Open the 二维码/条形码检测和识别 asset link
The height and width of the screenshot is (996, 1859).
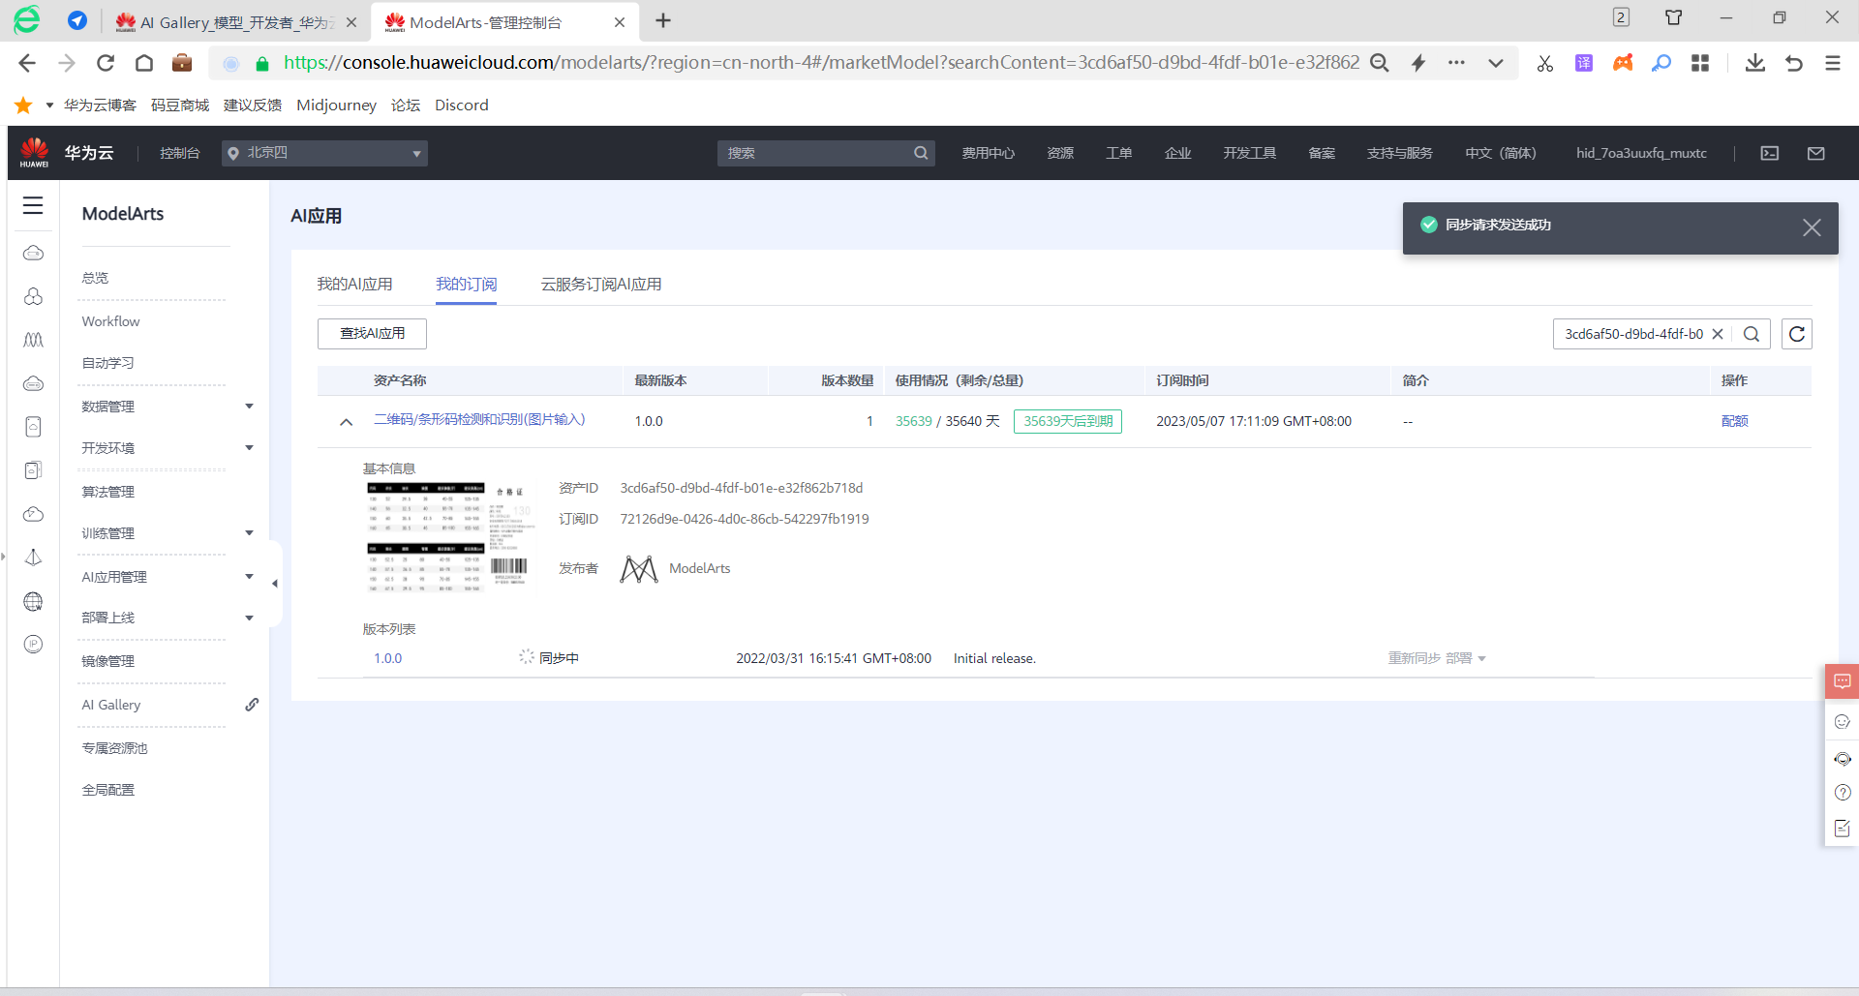coord(479,420)
